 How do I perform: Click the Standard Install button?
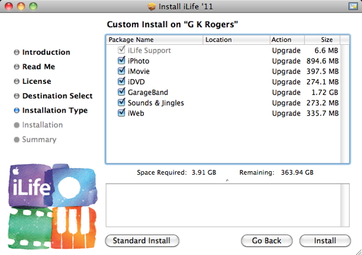coord(142,241)
